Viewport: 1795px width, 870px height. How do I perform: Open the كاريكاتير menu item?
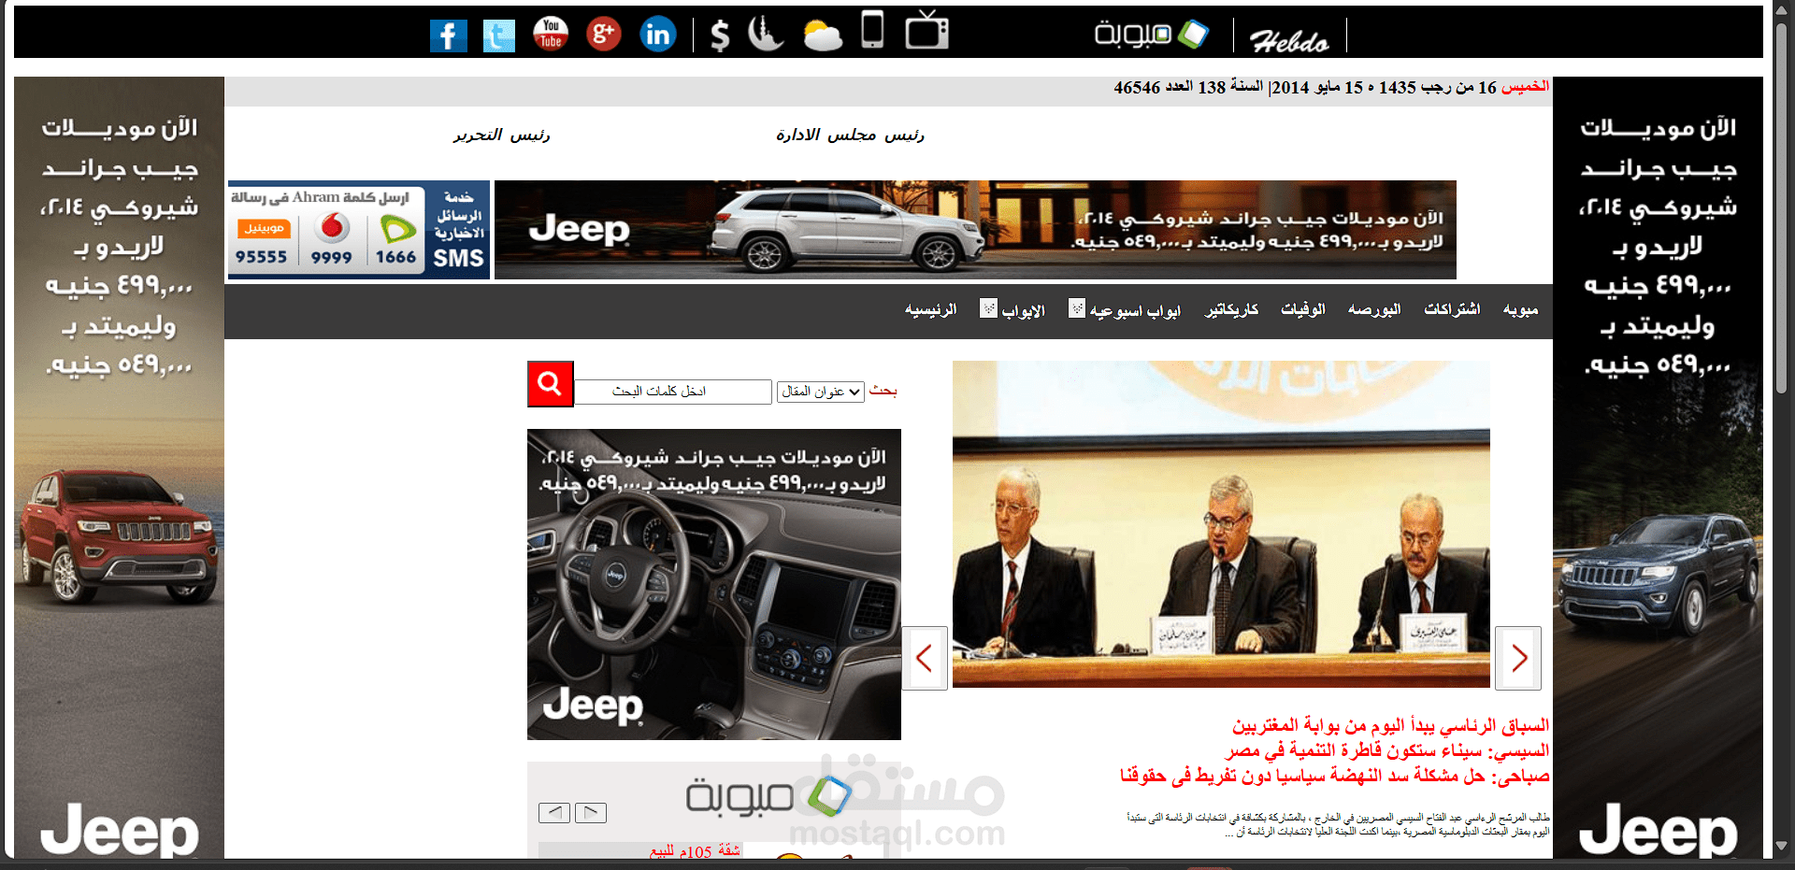(1231, 309)
